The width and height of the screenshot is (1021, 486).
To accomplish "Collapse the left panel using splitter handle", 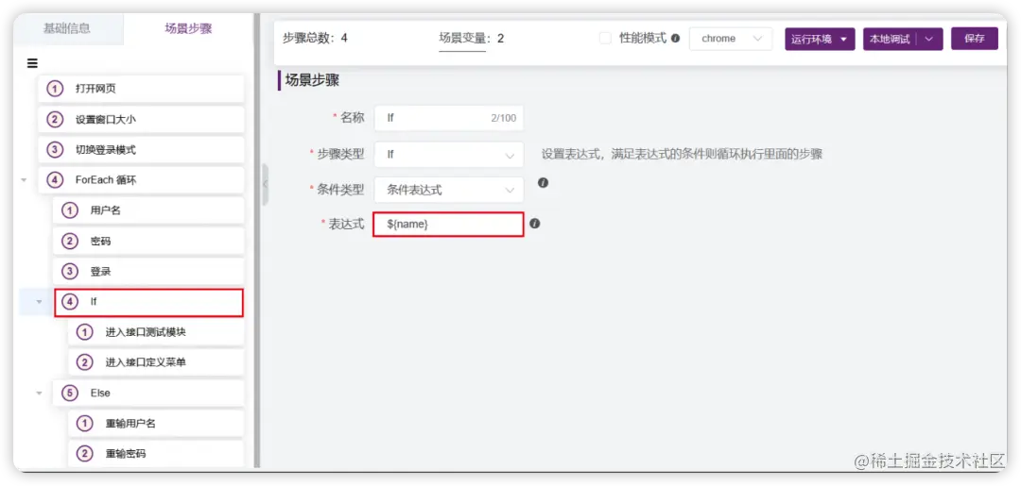I will click(x=265, y=185).
